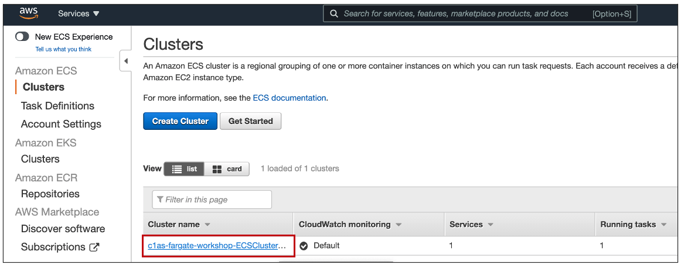Viewport: 681px width, 265px height.
Task: Open Task Definitions in sidebar
Action: tap(57, 106)
